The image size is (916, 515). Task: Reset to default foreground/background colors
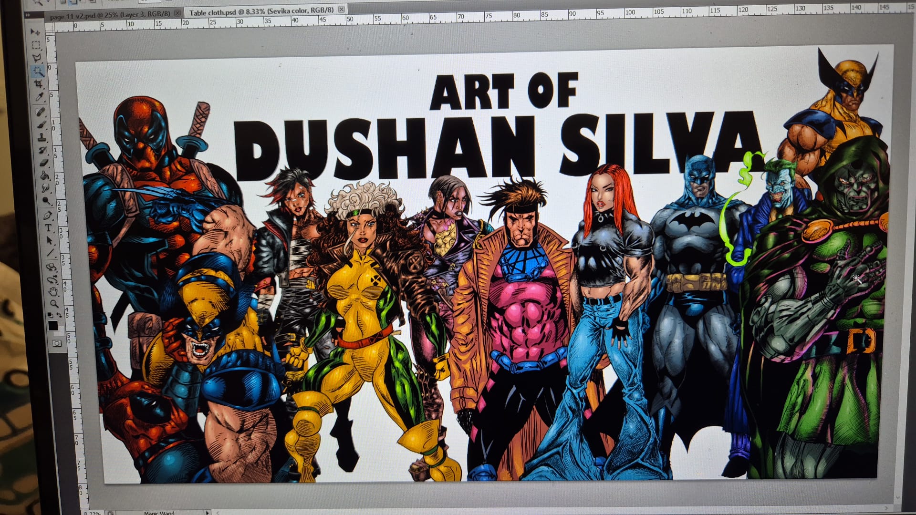[50, 315]
